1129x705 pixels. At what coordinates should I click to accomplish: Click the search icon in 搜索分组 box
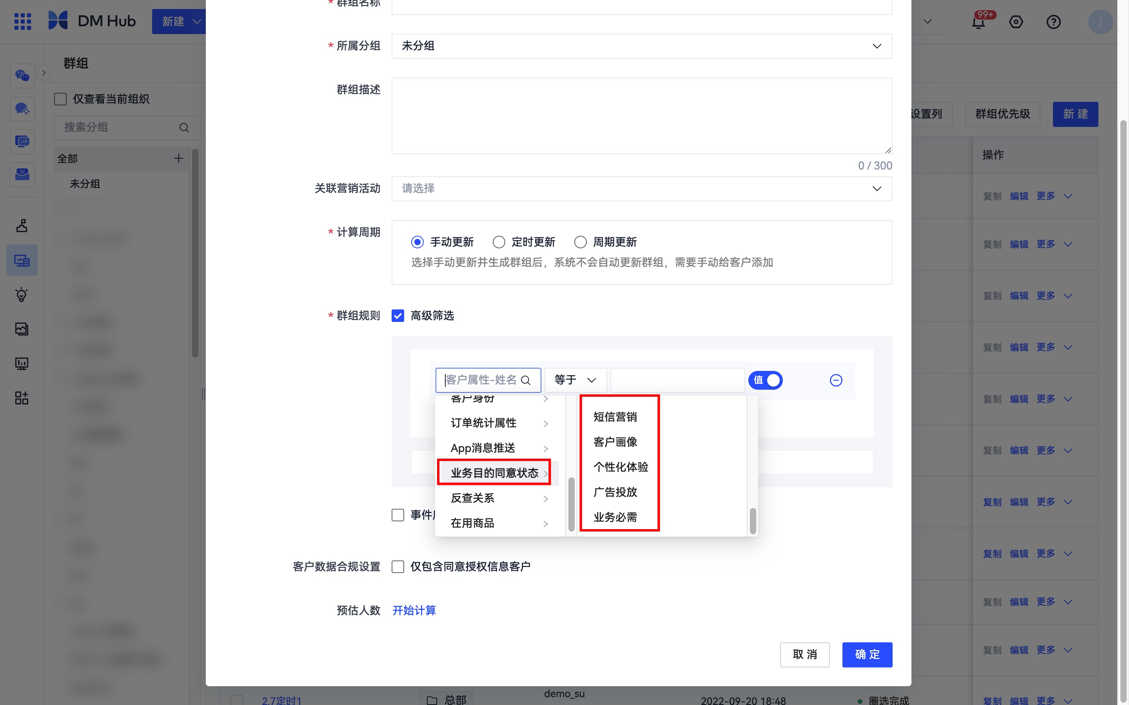pos(184,128)
